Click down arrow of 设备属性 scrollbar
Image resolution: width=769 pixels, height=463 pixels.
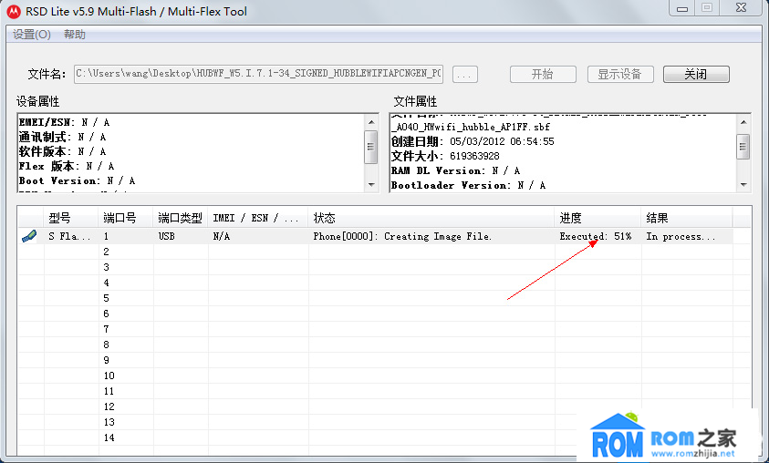click(x=371, y=185)
